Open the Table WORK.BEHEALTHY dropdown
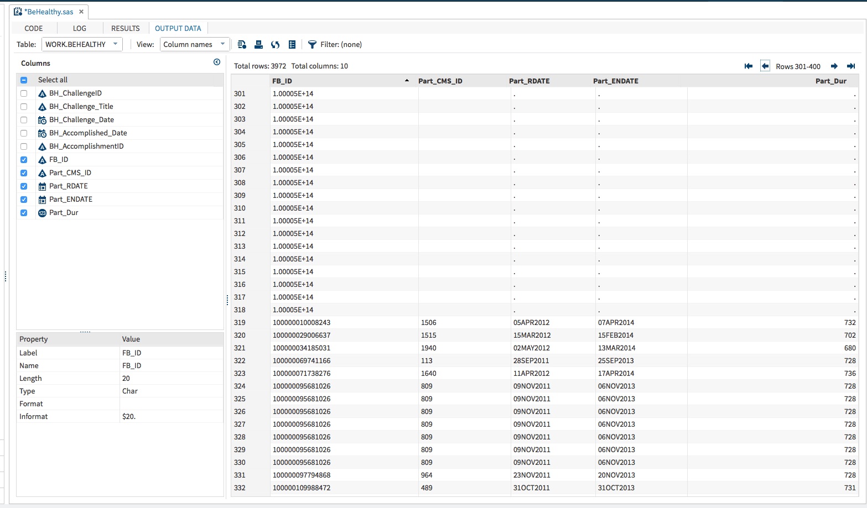The height and width of the screenshot is (508, 867). click(x=82, y=44)
